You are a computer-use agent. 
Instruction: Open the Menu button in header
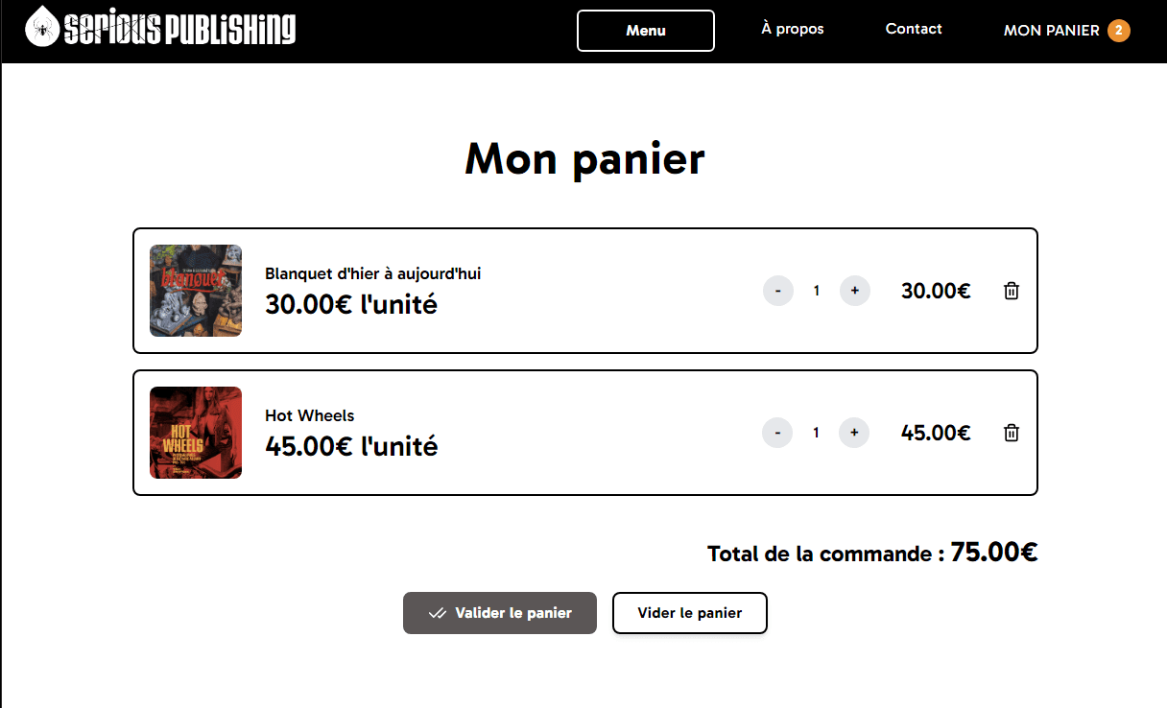646,31
